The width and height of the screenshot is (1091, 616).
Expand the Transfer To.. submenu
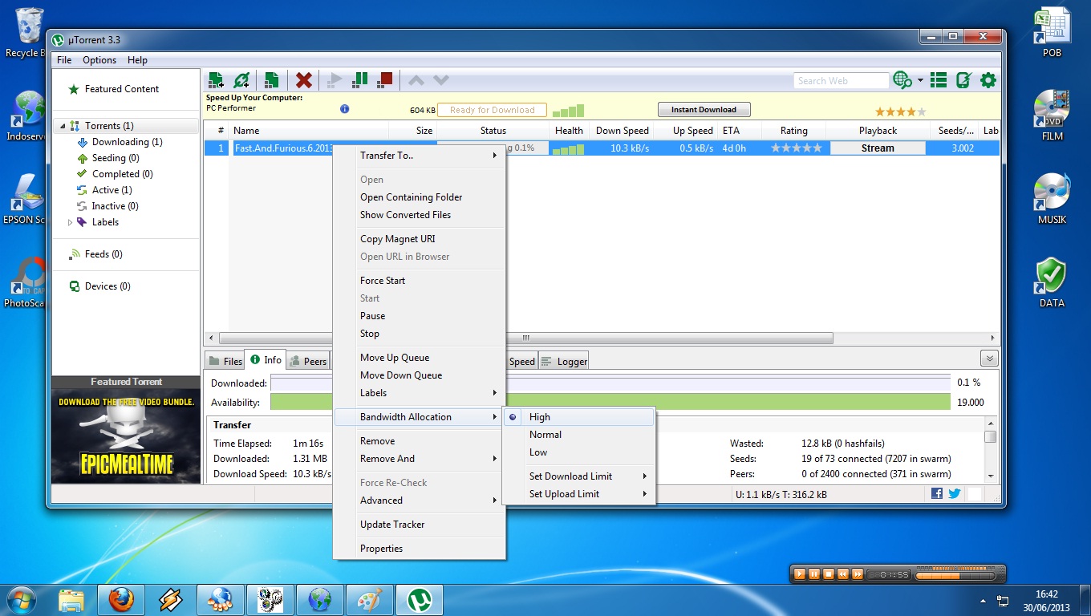pos(419,156)
